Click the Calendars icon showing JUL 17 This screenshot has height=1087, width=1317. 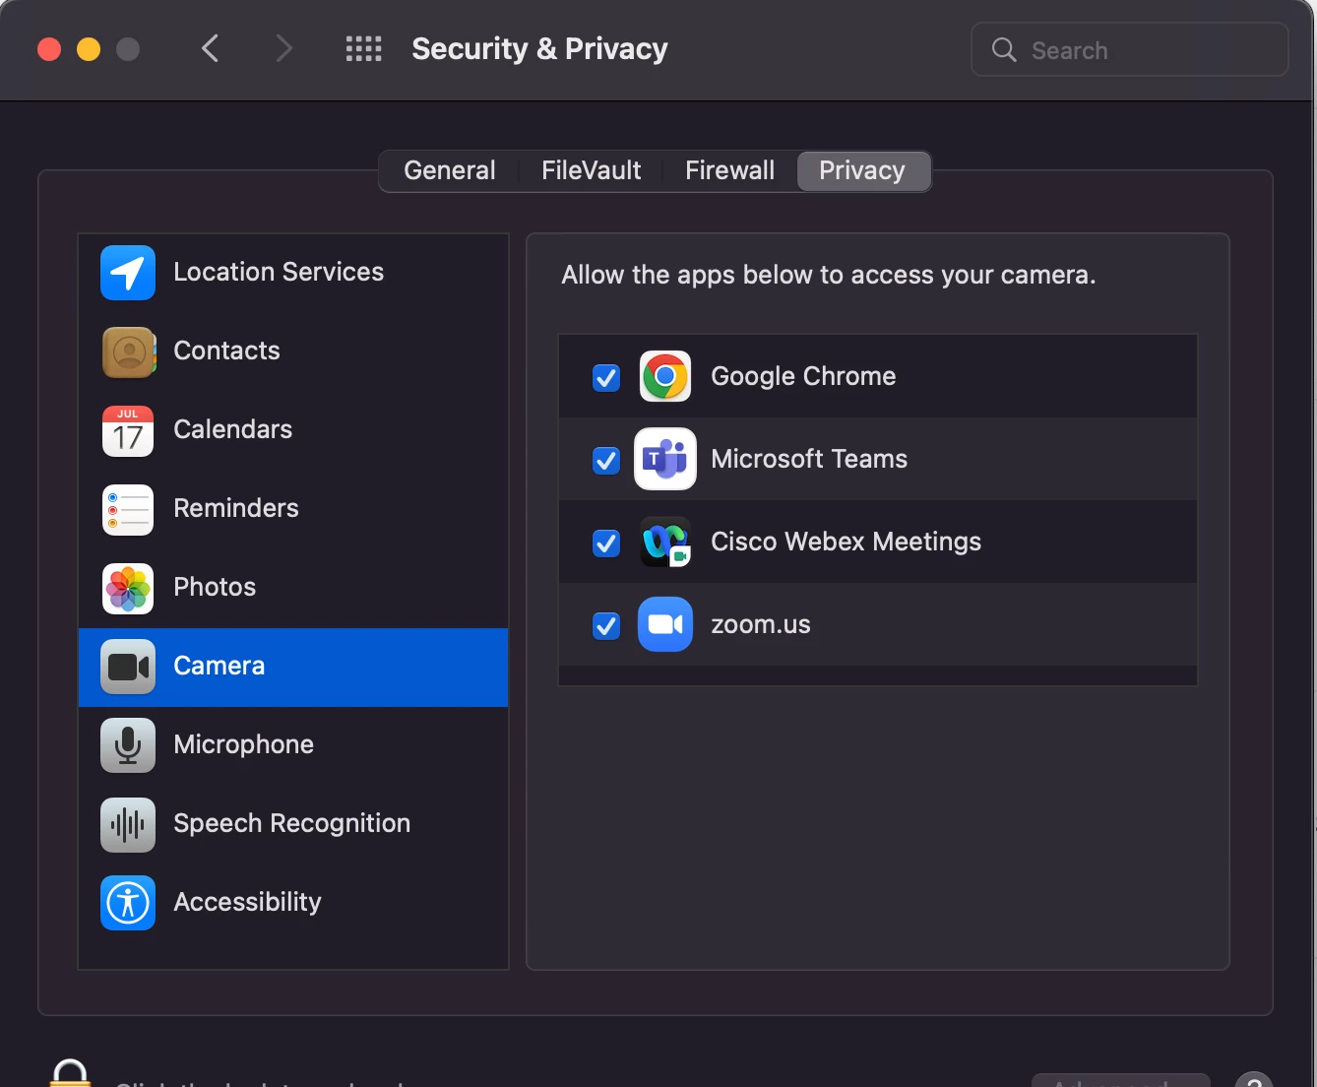click(128, 430)
